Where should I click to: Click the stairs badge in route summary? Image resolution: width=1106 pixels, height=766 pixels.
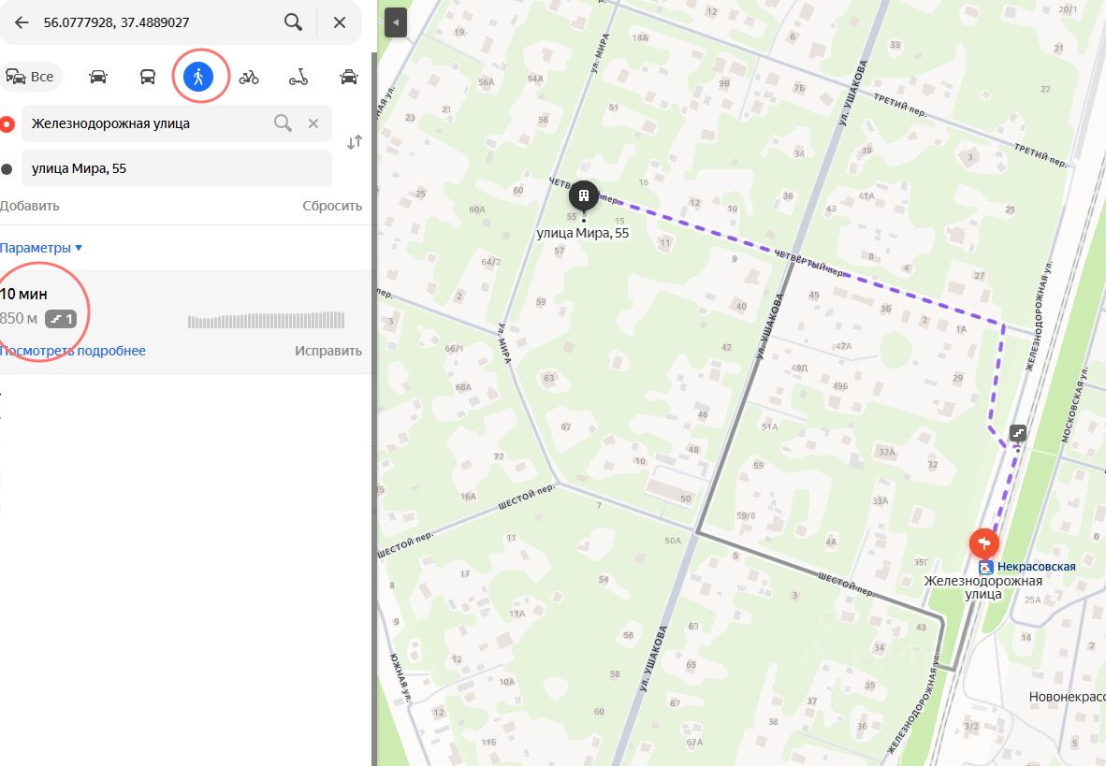click(x=61, y=319)
